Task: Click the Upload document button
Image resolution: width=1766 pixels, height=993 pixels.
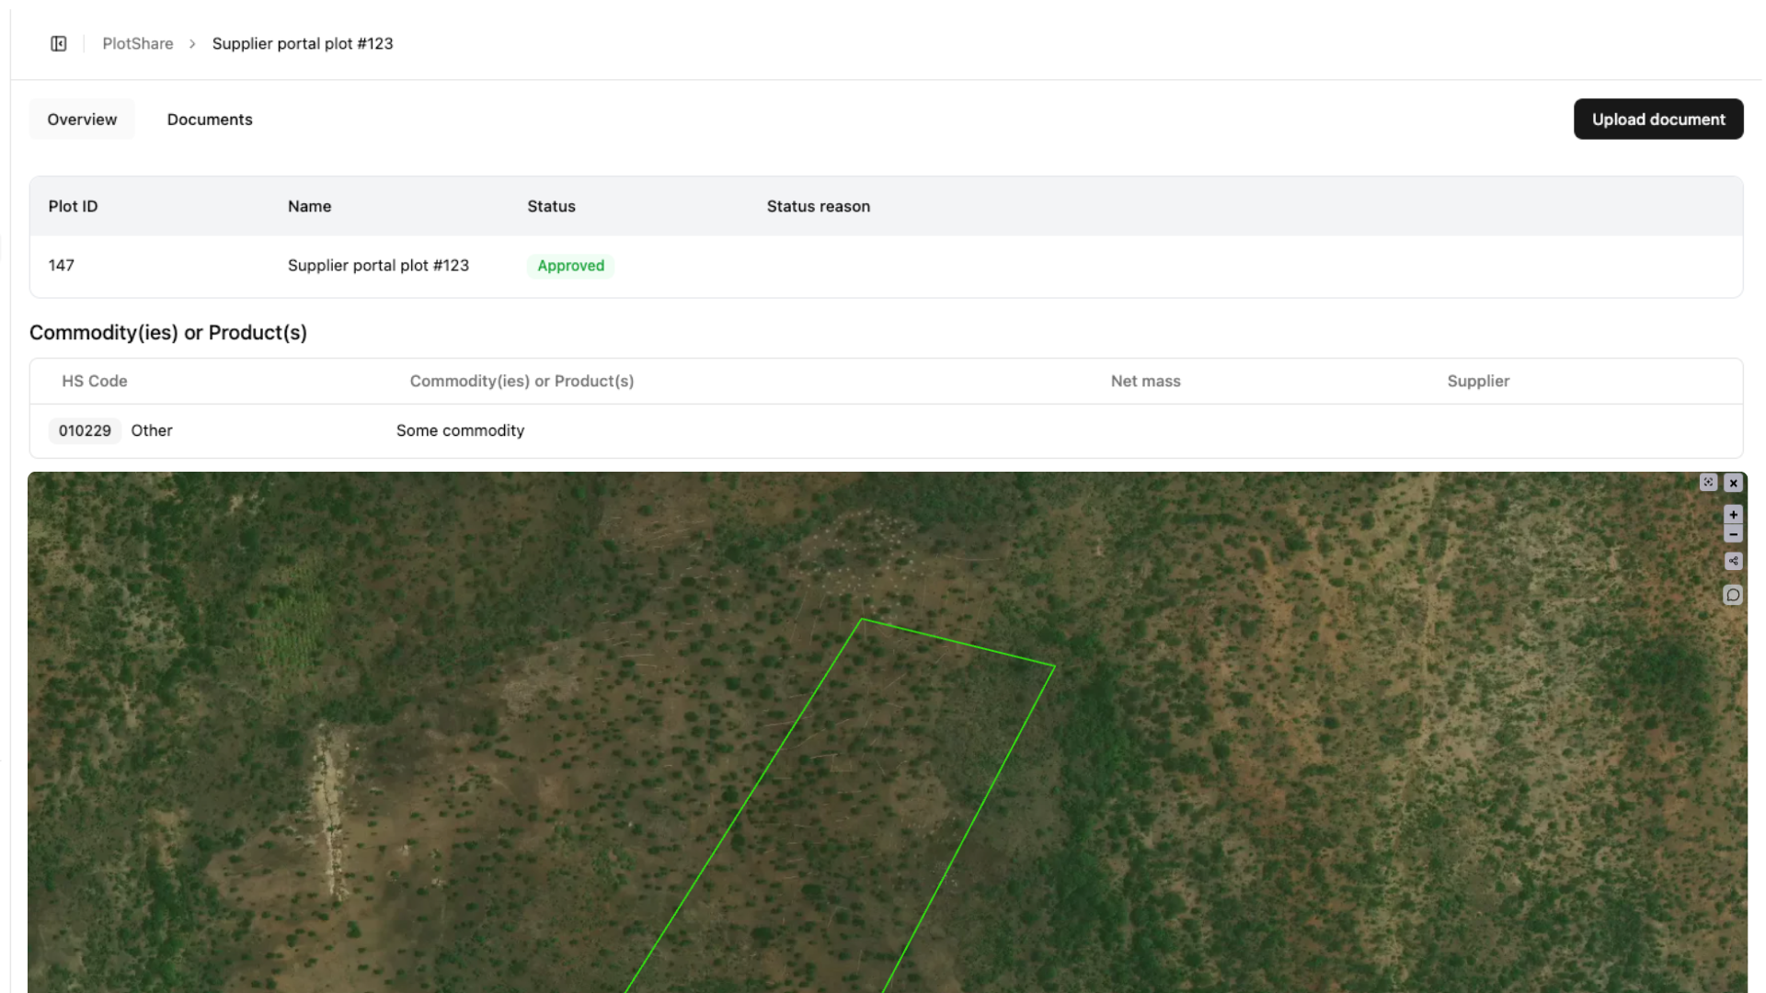Action: point(1658,120)
